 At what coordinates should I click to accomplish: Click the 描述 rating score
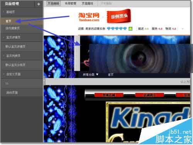(143, 29)
